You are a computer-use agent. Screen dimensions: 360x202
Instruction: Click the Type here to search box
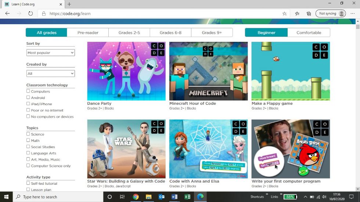point(58,197)
